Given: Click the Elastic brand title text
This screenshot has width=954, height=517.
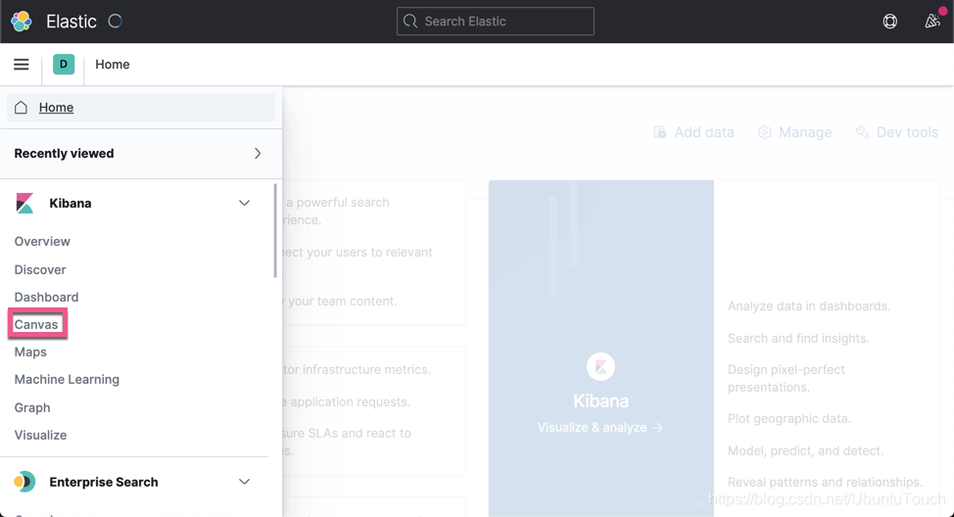Looking at the screenshot, I should (72, 22).
